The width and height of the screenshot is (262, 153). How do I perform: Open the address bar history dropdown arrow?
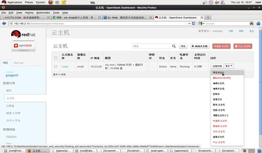(x=189, y=23)
